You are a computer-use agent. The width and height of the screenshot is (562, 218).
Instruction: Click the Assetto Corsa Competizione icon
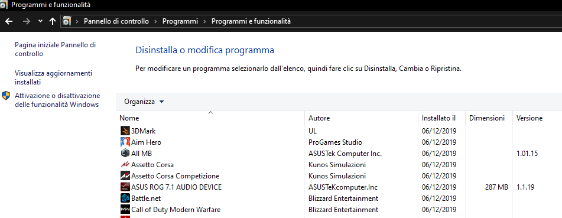[125, 176]
